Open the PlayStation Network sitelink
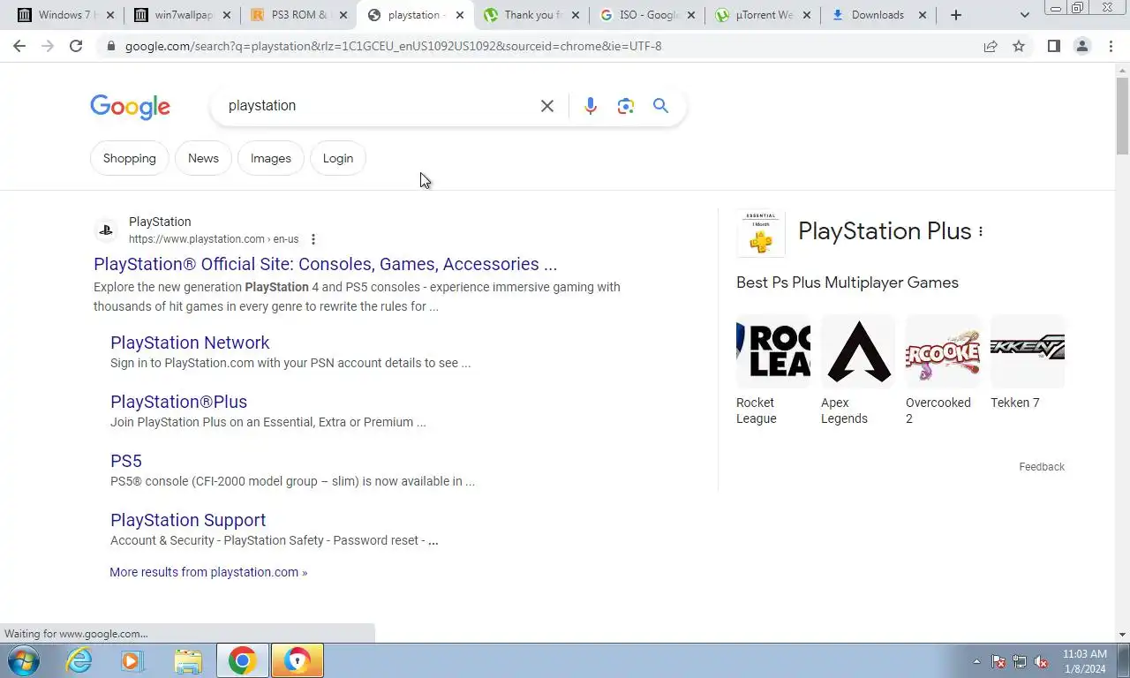Screen dimensions: 1130x678 (x=190, y=343)
